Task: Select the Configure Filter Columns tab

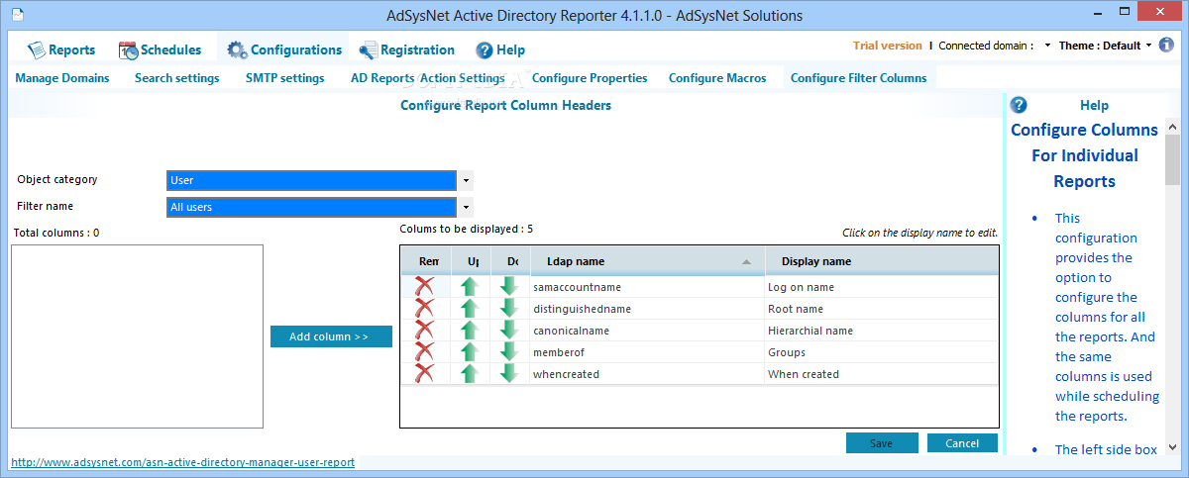Action: (859, 78)
